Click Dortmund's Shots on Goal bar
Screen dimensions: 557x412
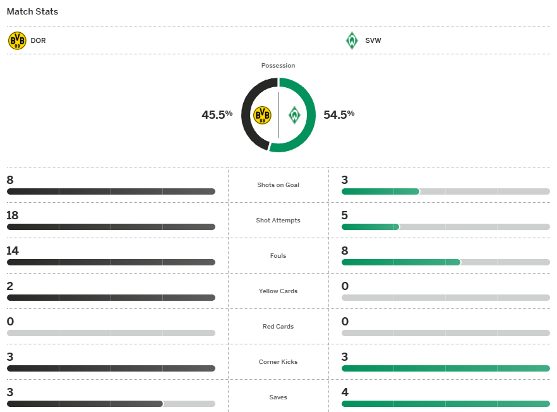click(111, 191)
